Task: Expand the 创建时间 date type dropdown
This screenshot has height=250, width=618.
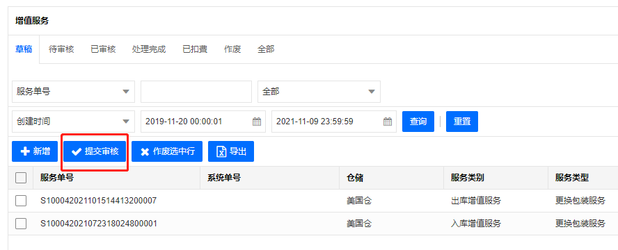Action: point(73,122)
